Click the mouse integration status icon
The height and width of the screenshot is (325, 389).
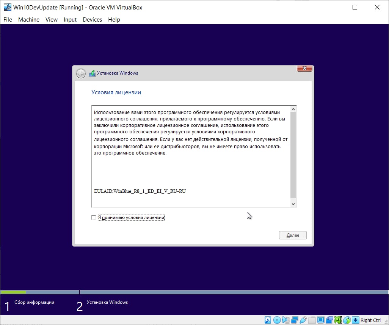coord(347,320)
